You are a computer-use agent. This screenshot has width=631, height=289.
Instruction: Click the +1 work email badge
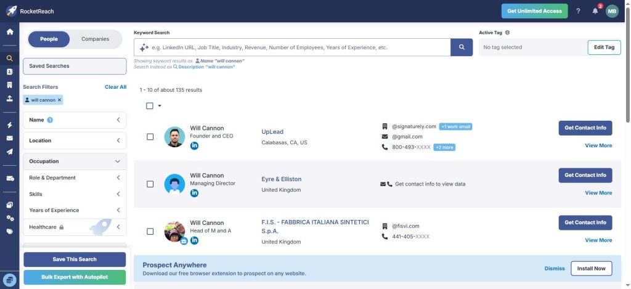coord(455,127)
